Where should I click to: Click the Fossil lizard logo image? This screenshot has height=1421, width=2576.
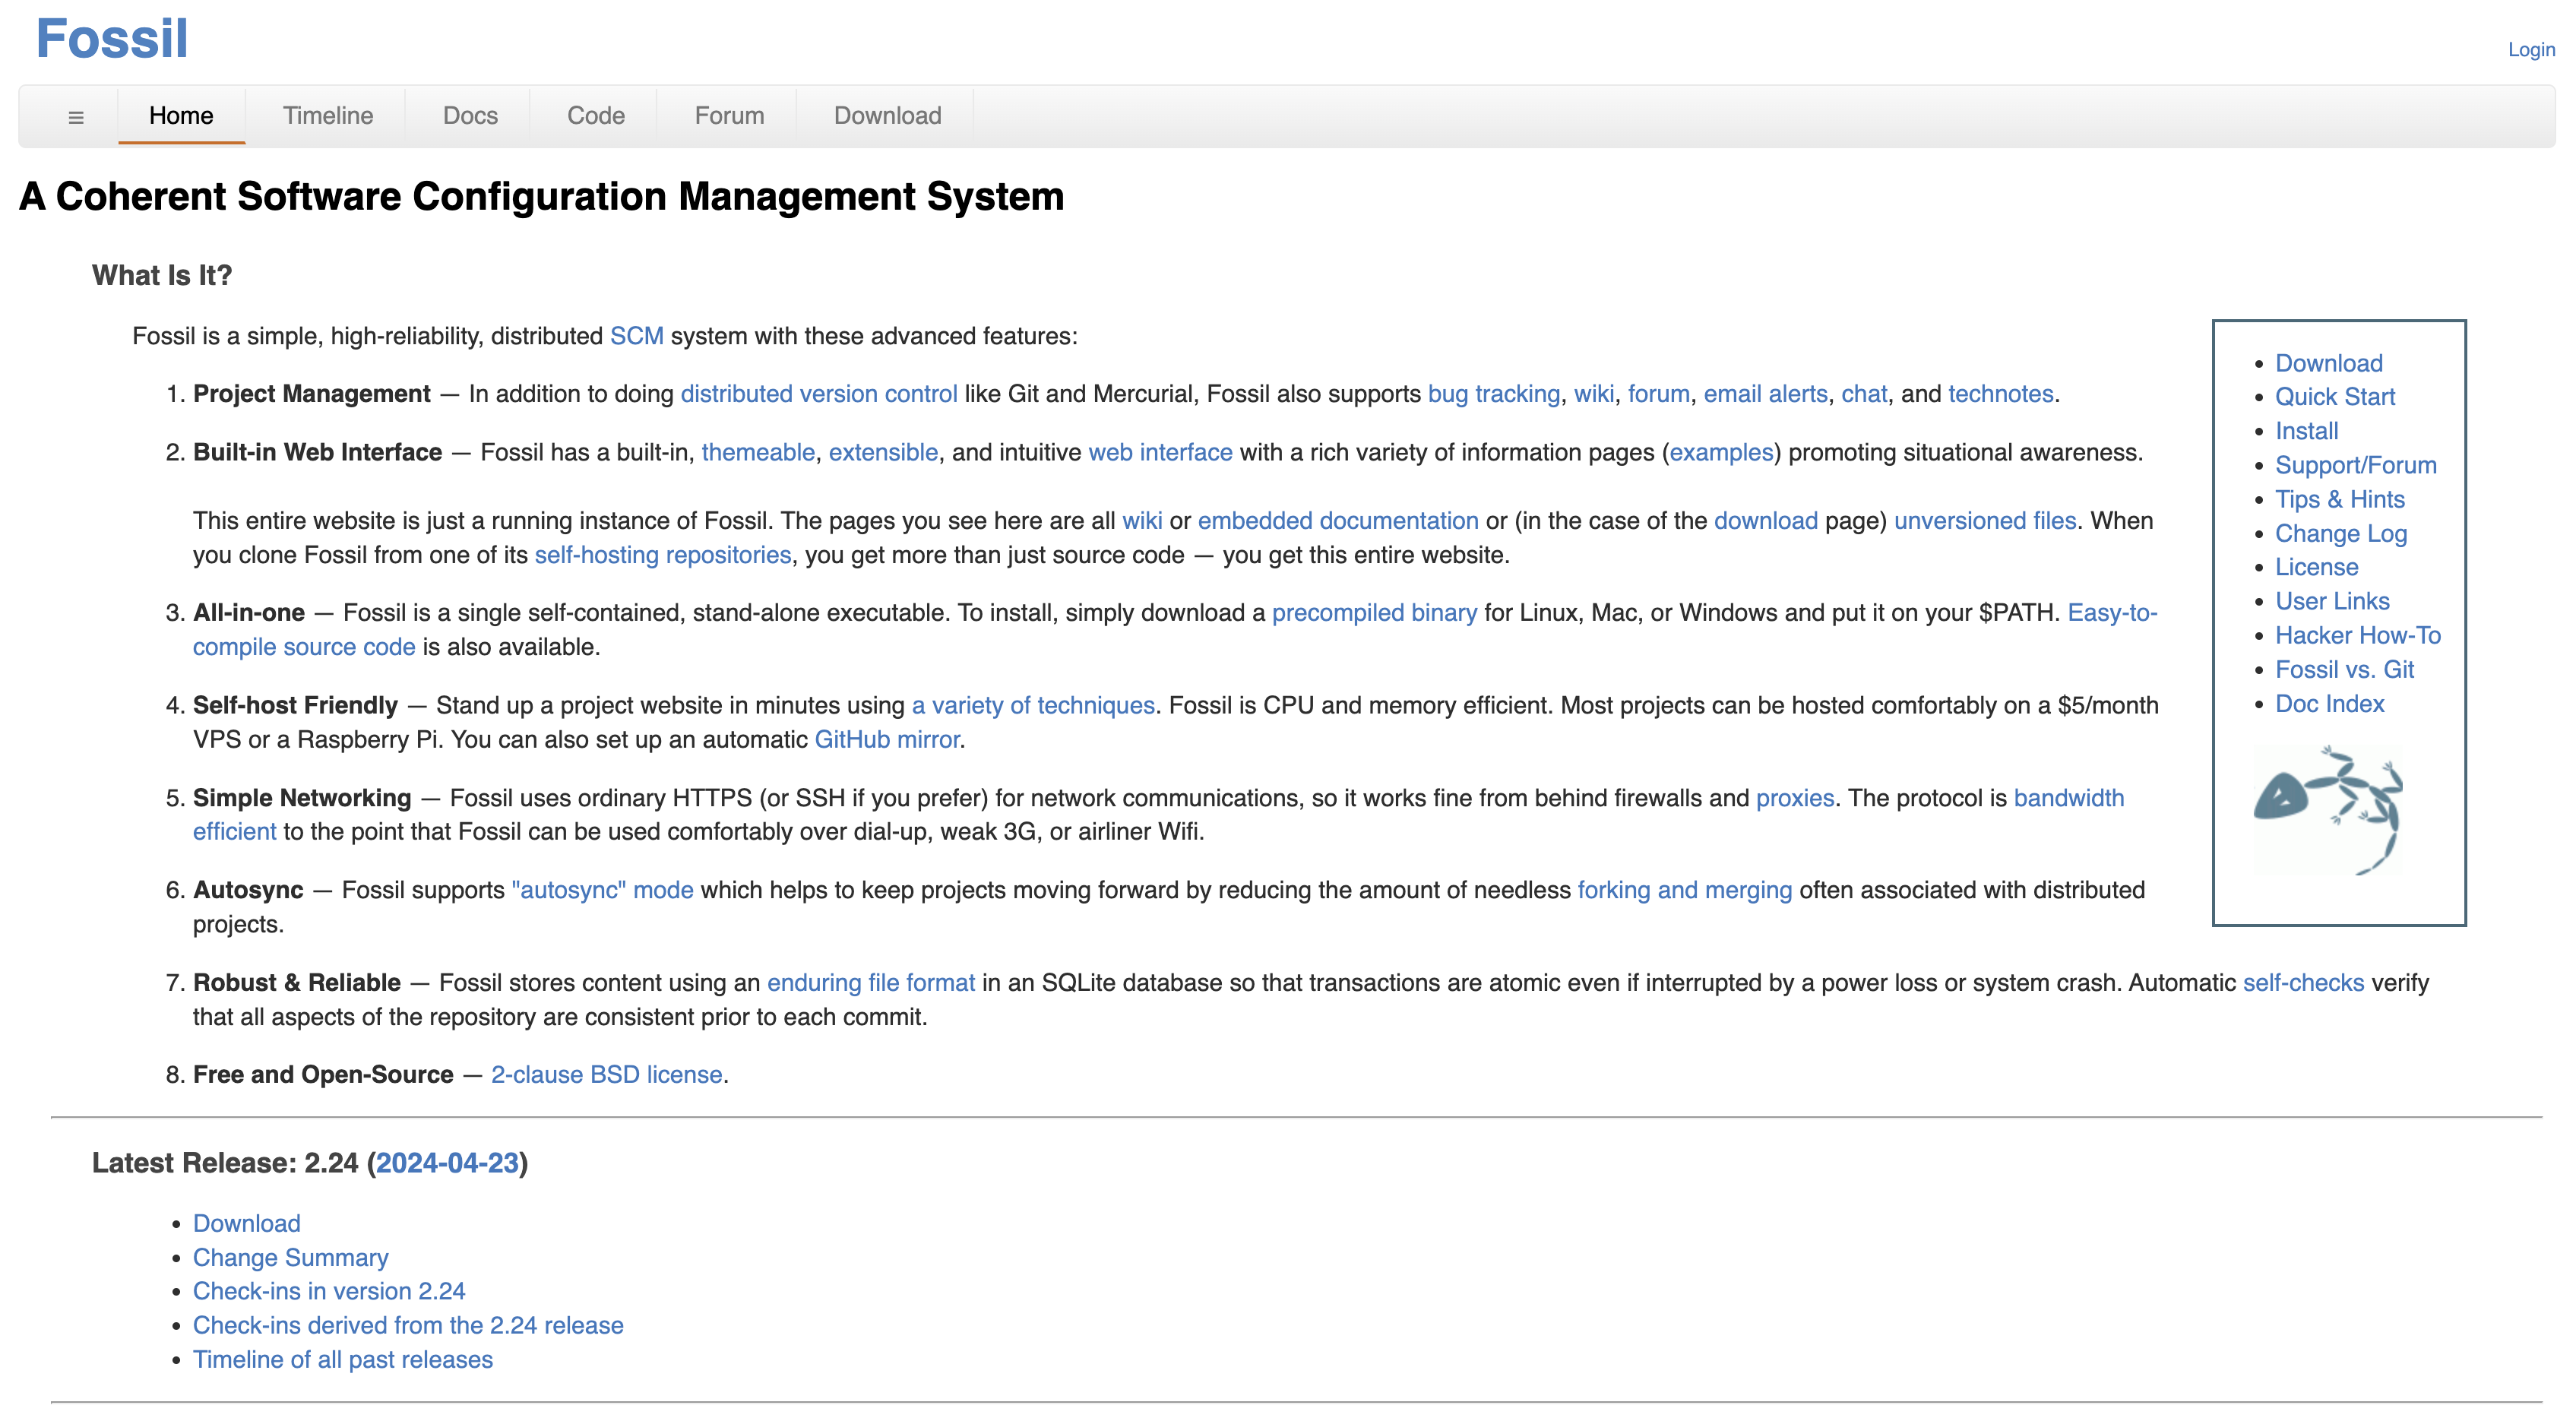tap(2327, 810)
